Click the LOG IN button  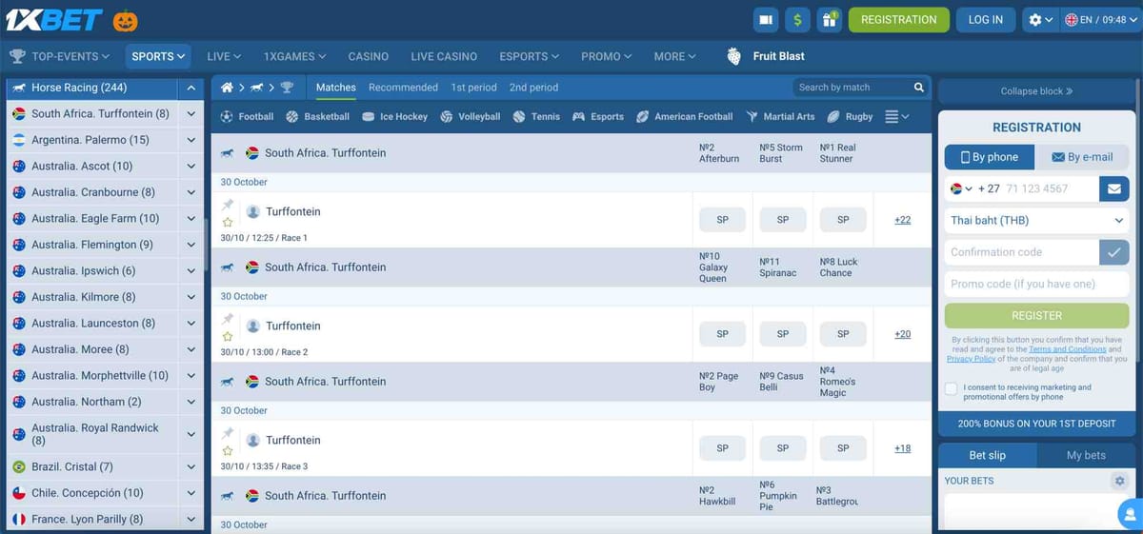coord(985,19)
